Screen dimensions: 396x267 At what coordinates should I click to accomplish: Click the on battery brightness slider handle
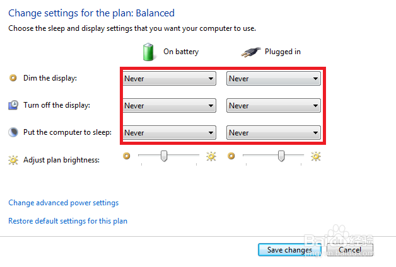tap(164, 156)
